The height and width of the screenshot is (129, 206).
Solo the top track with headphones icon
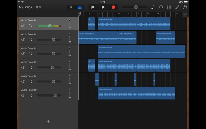tap(30, 26)
